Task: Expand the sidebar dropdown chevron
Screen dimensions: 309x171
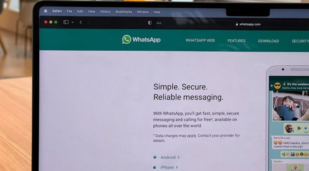Action: (x=73, y=22)
